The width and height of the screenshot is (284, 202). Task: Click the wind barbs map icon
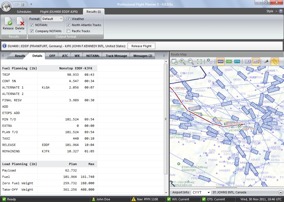[x=266, y=61]
